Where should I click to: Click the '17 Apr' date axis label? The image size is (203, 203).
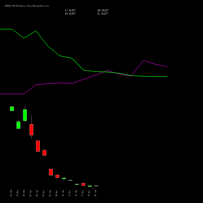coord(82,193)
